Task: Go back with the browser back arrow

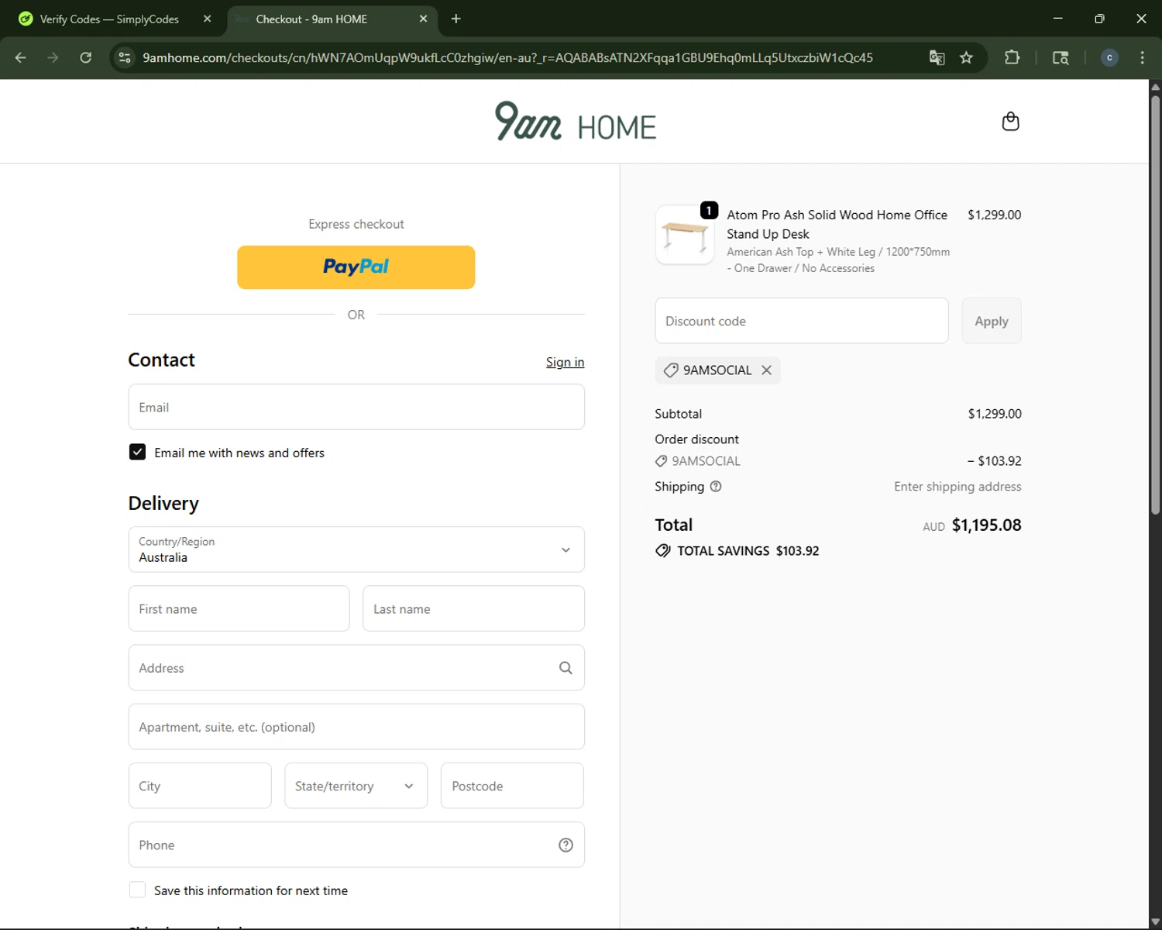Action: (x=21, y=57)
